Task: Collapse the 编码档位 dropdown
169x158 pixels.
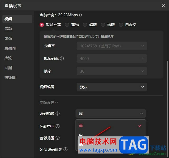Action: click(x=111, y=113)
